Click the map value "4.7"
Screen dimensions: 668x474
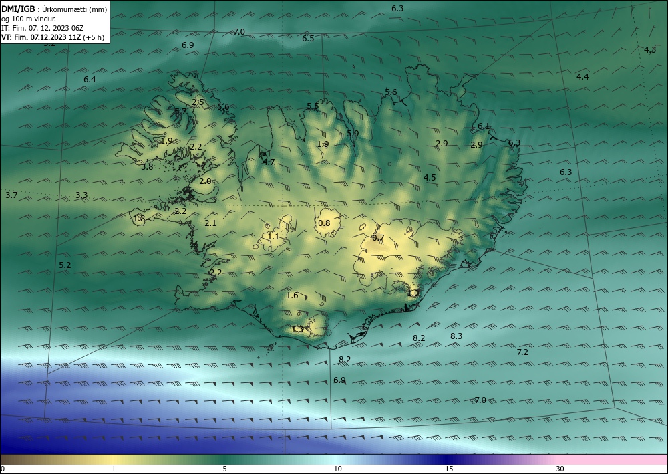(x=269, y=162)
